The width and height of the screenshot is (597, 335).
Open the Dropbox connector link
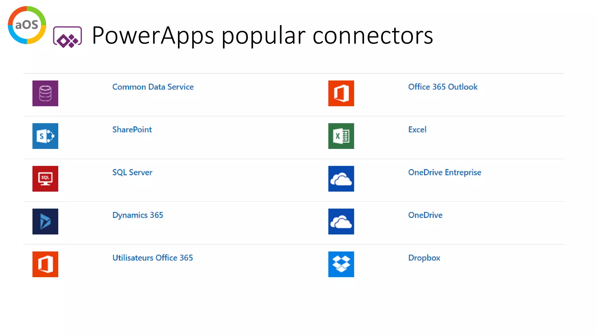tap(424, 258)
